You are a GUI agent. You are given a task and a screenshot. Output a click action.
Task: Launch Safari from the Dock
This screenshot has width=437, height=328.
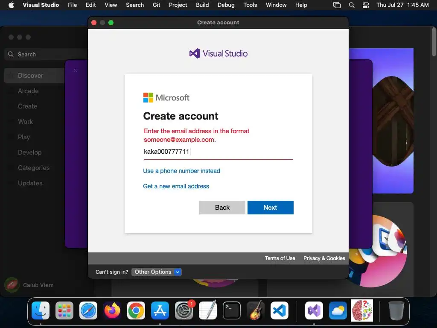88,310
